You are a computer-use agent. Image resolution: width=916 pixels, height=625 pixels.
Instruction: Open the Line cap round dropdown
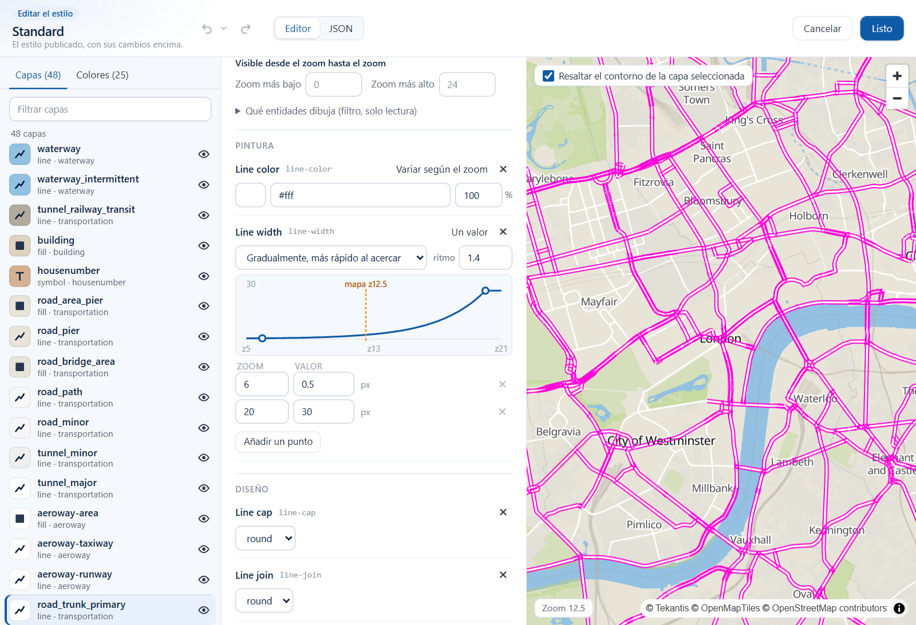pos(265,539)
